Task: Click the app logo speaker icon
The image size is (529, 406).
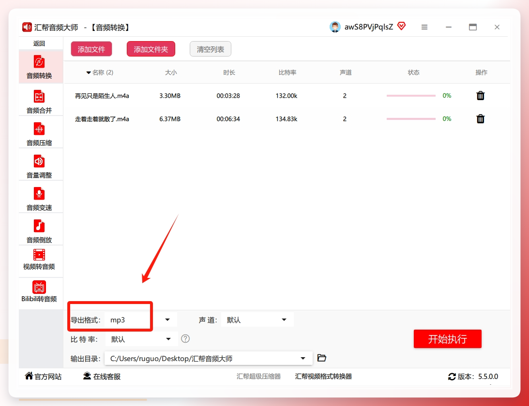Action: coord(27,27)
